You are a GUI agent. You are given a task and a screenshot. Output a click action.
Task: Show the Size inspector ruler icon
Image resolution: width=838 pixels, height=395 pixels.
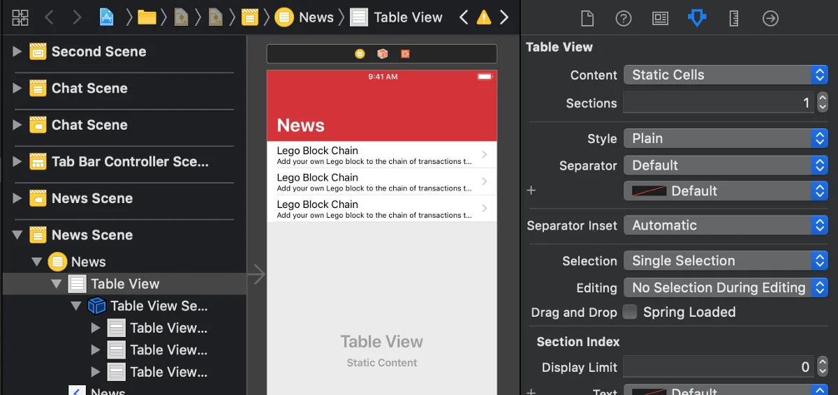[733, 18]
